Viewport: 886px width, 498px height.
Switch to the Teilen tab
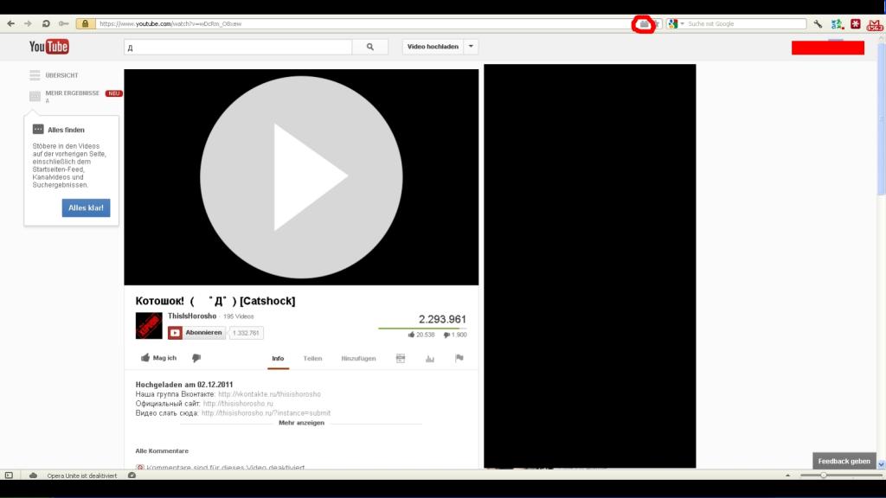(x=312, y=358)
